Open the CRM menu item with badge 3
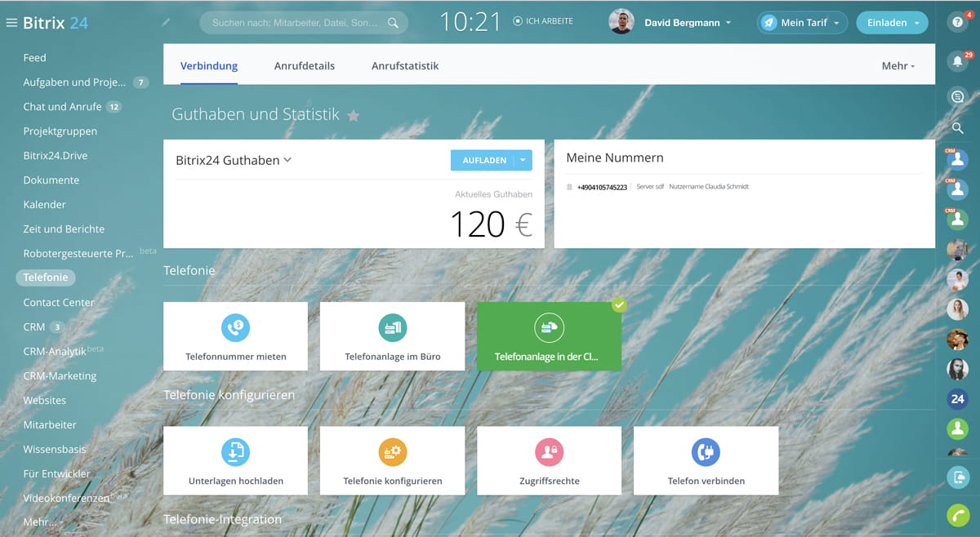980x537 pixels. [34, 327]
